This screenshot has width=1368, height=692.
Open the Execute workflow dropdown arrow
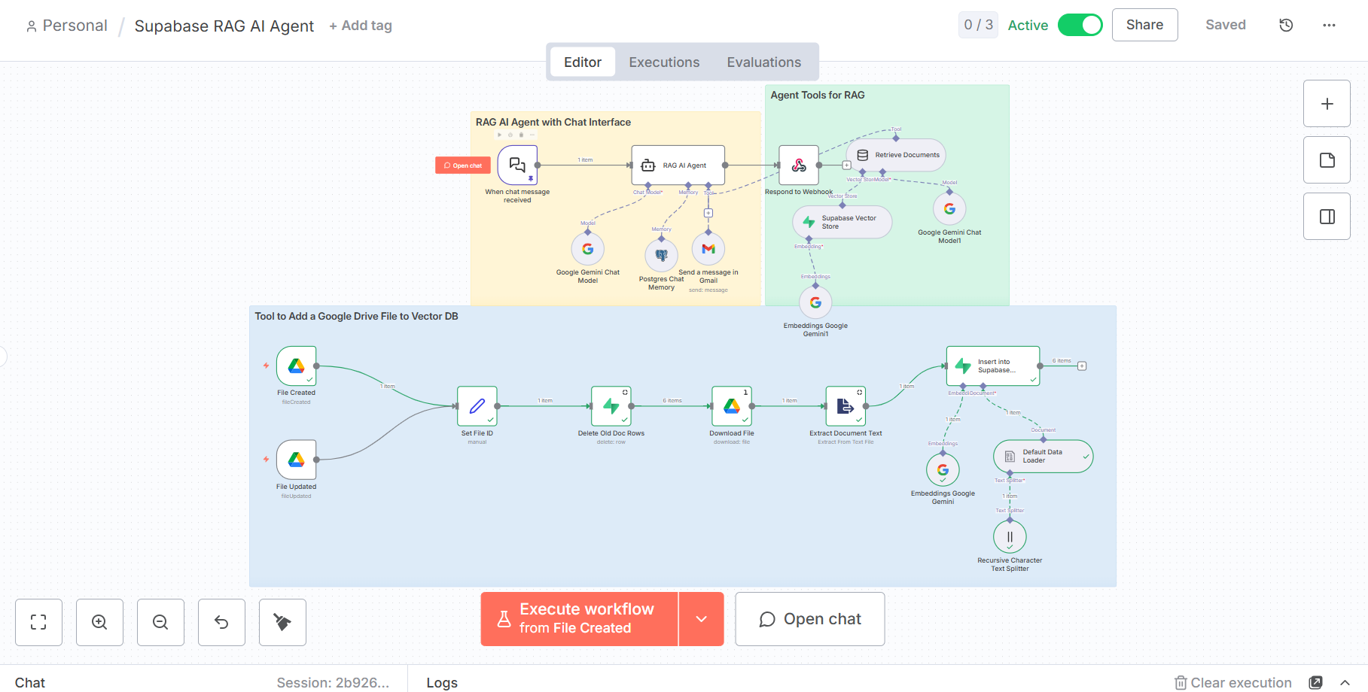(x=702, y=618)
